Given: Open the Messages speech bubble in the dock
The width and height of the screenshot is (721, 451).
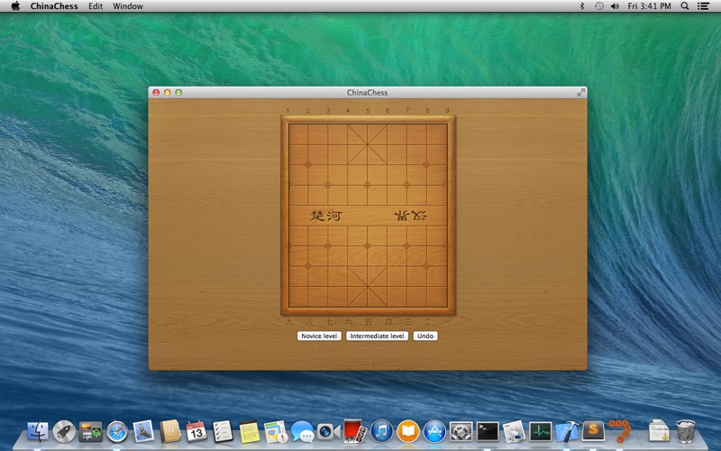Looking at the screenshot, I should [303, 432].
